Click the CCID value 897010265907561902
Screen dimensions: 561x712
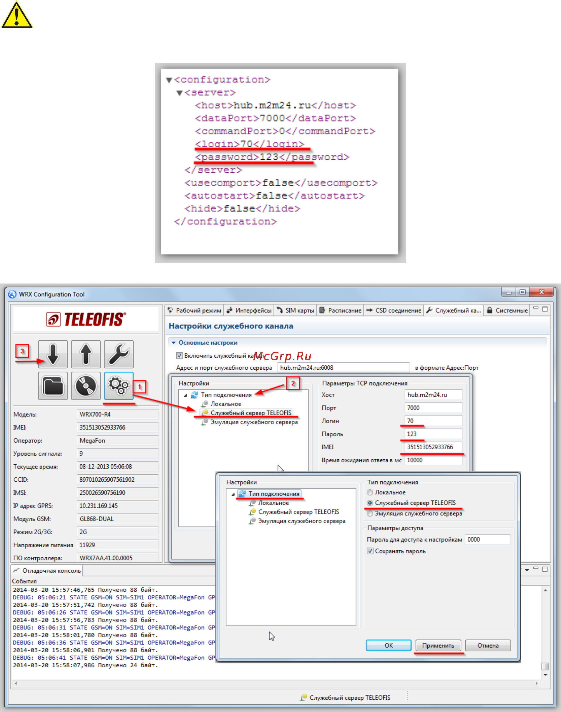pyautogui.click(x=118, y=480)
